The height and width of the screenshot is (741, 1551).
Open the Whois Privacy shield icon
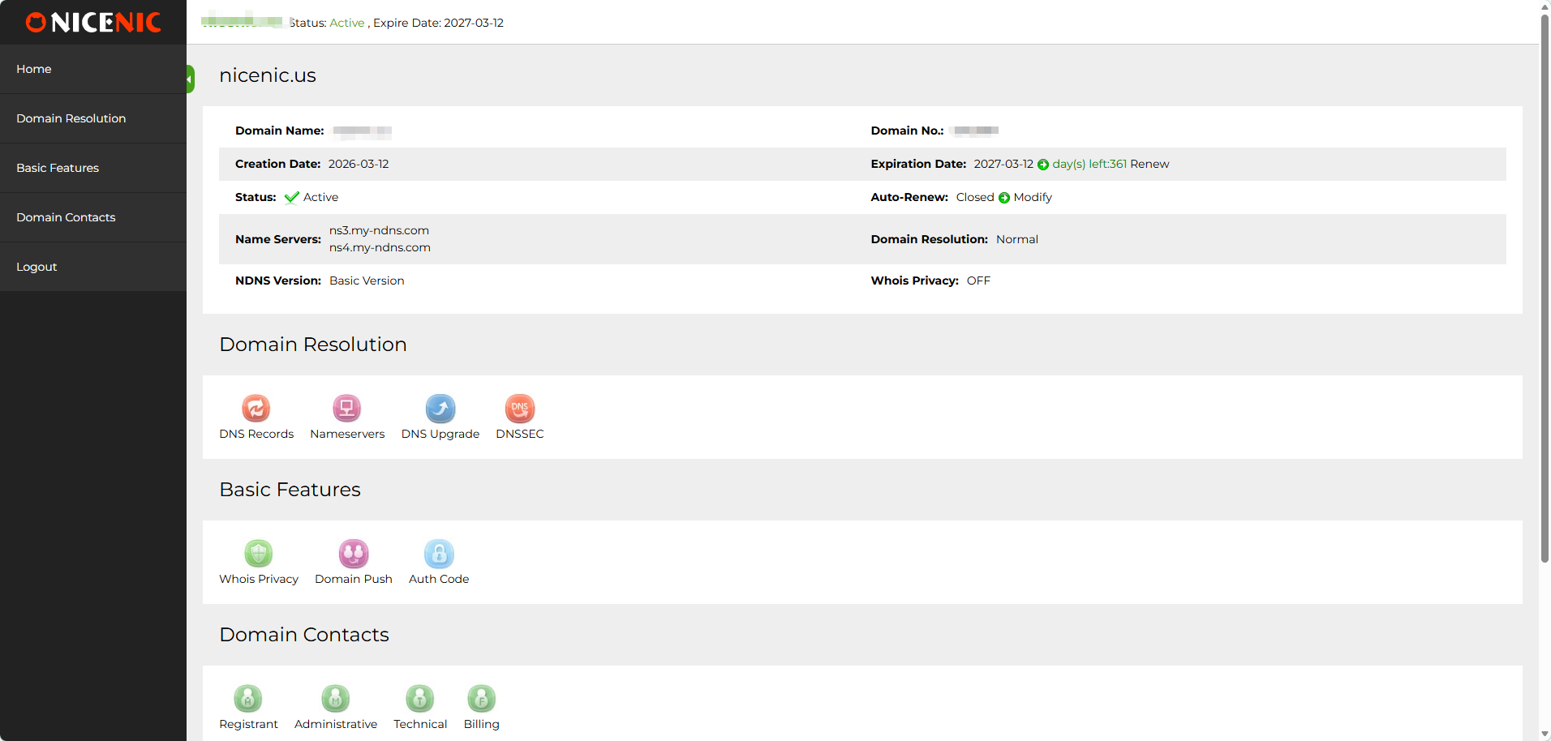pyautogui.click(x=258, y=554)
